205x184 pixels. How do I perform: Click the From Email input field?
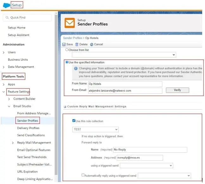coord(121,91)
